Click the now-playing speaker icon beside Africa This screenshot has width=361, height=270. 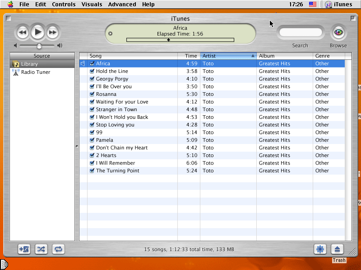(83, 63)
